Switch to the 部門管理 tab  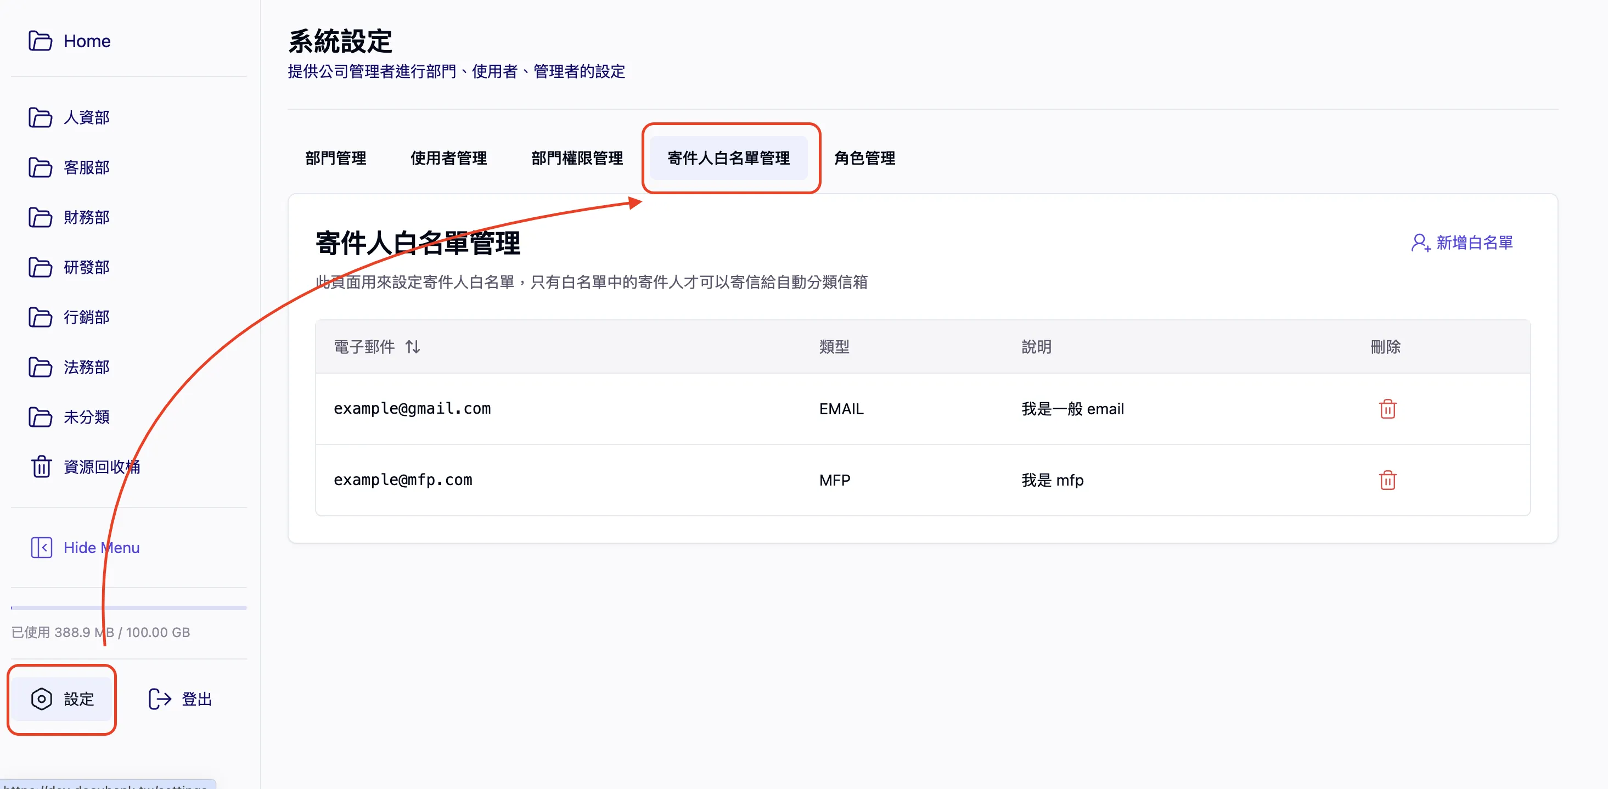tap(335, 158)
